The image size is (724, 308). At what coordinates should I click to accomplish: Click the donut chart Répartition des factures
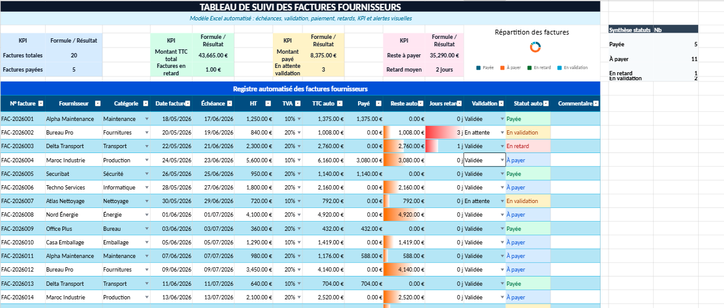tap(535, 47)
